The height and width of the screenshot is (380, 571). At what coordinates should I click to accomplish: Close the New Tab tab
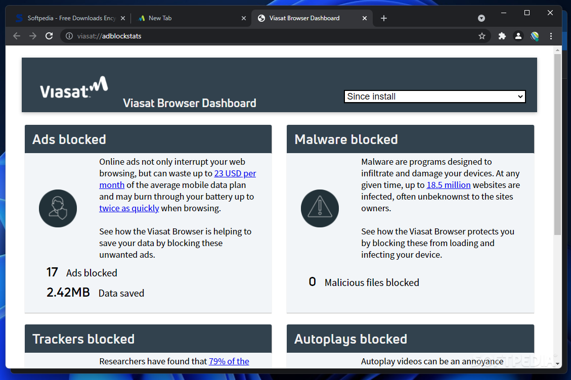click(244, 18)
